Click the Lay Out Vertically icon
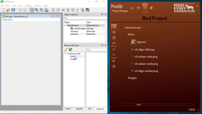 click(x=58, y=10)
